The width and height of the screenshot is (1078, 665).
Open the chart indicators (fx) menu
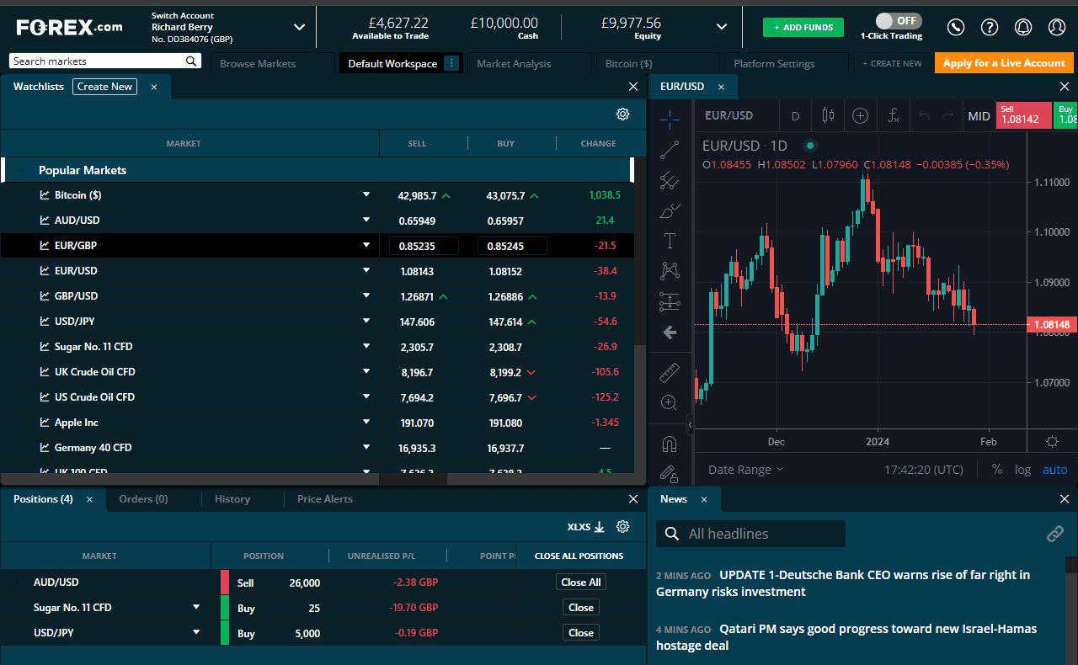click(894, 116)
